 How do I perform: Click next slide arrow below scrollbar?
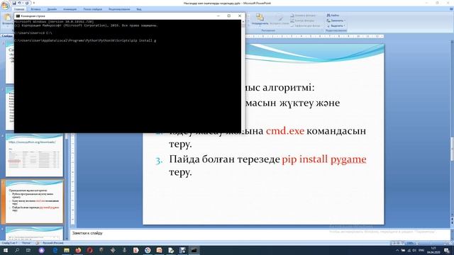pos(452,223)
